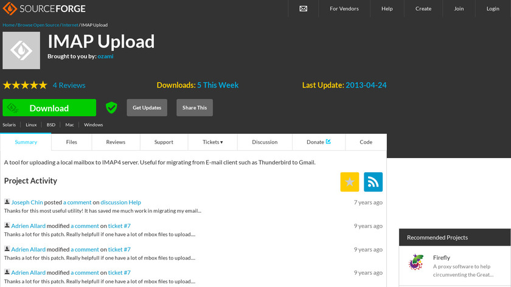Viewport: 511px width, 287px height.
Task: Click the Windows platform label
Action: point(93,125)
